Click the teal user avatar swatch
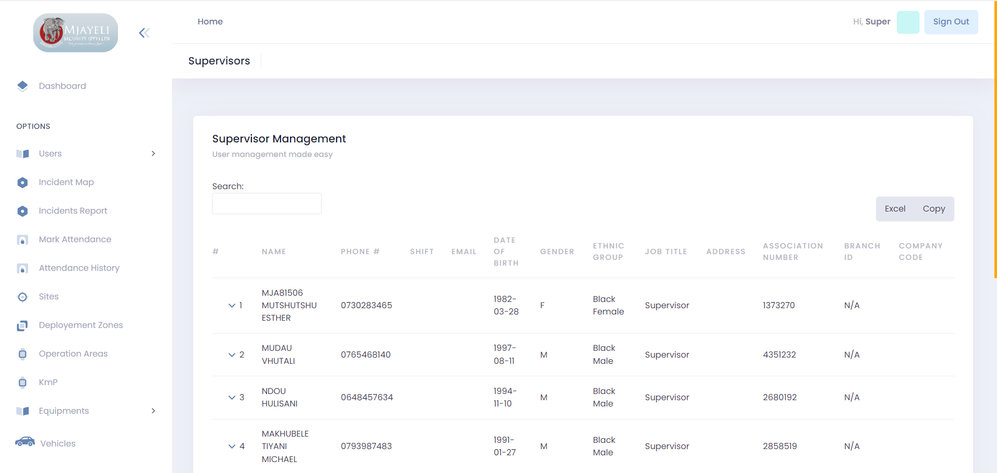Viewport: 997px width, 473px height. [x=908, y=22]
